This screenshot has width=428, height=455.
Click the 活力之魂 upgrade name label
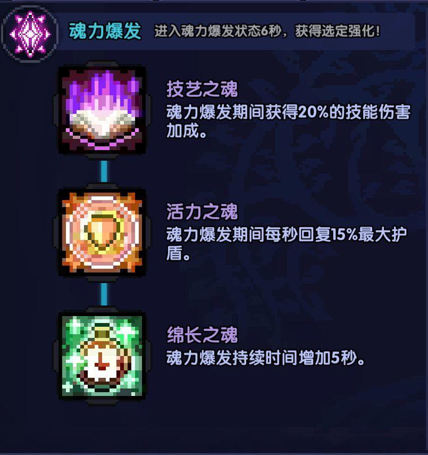[202, 212]
